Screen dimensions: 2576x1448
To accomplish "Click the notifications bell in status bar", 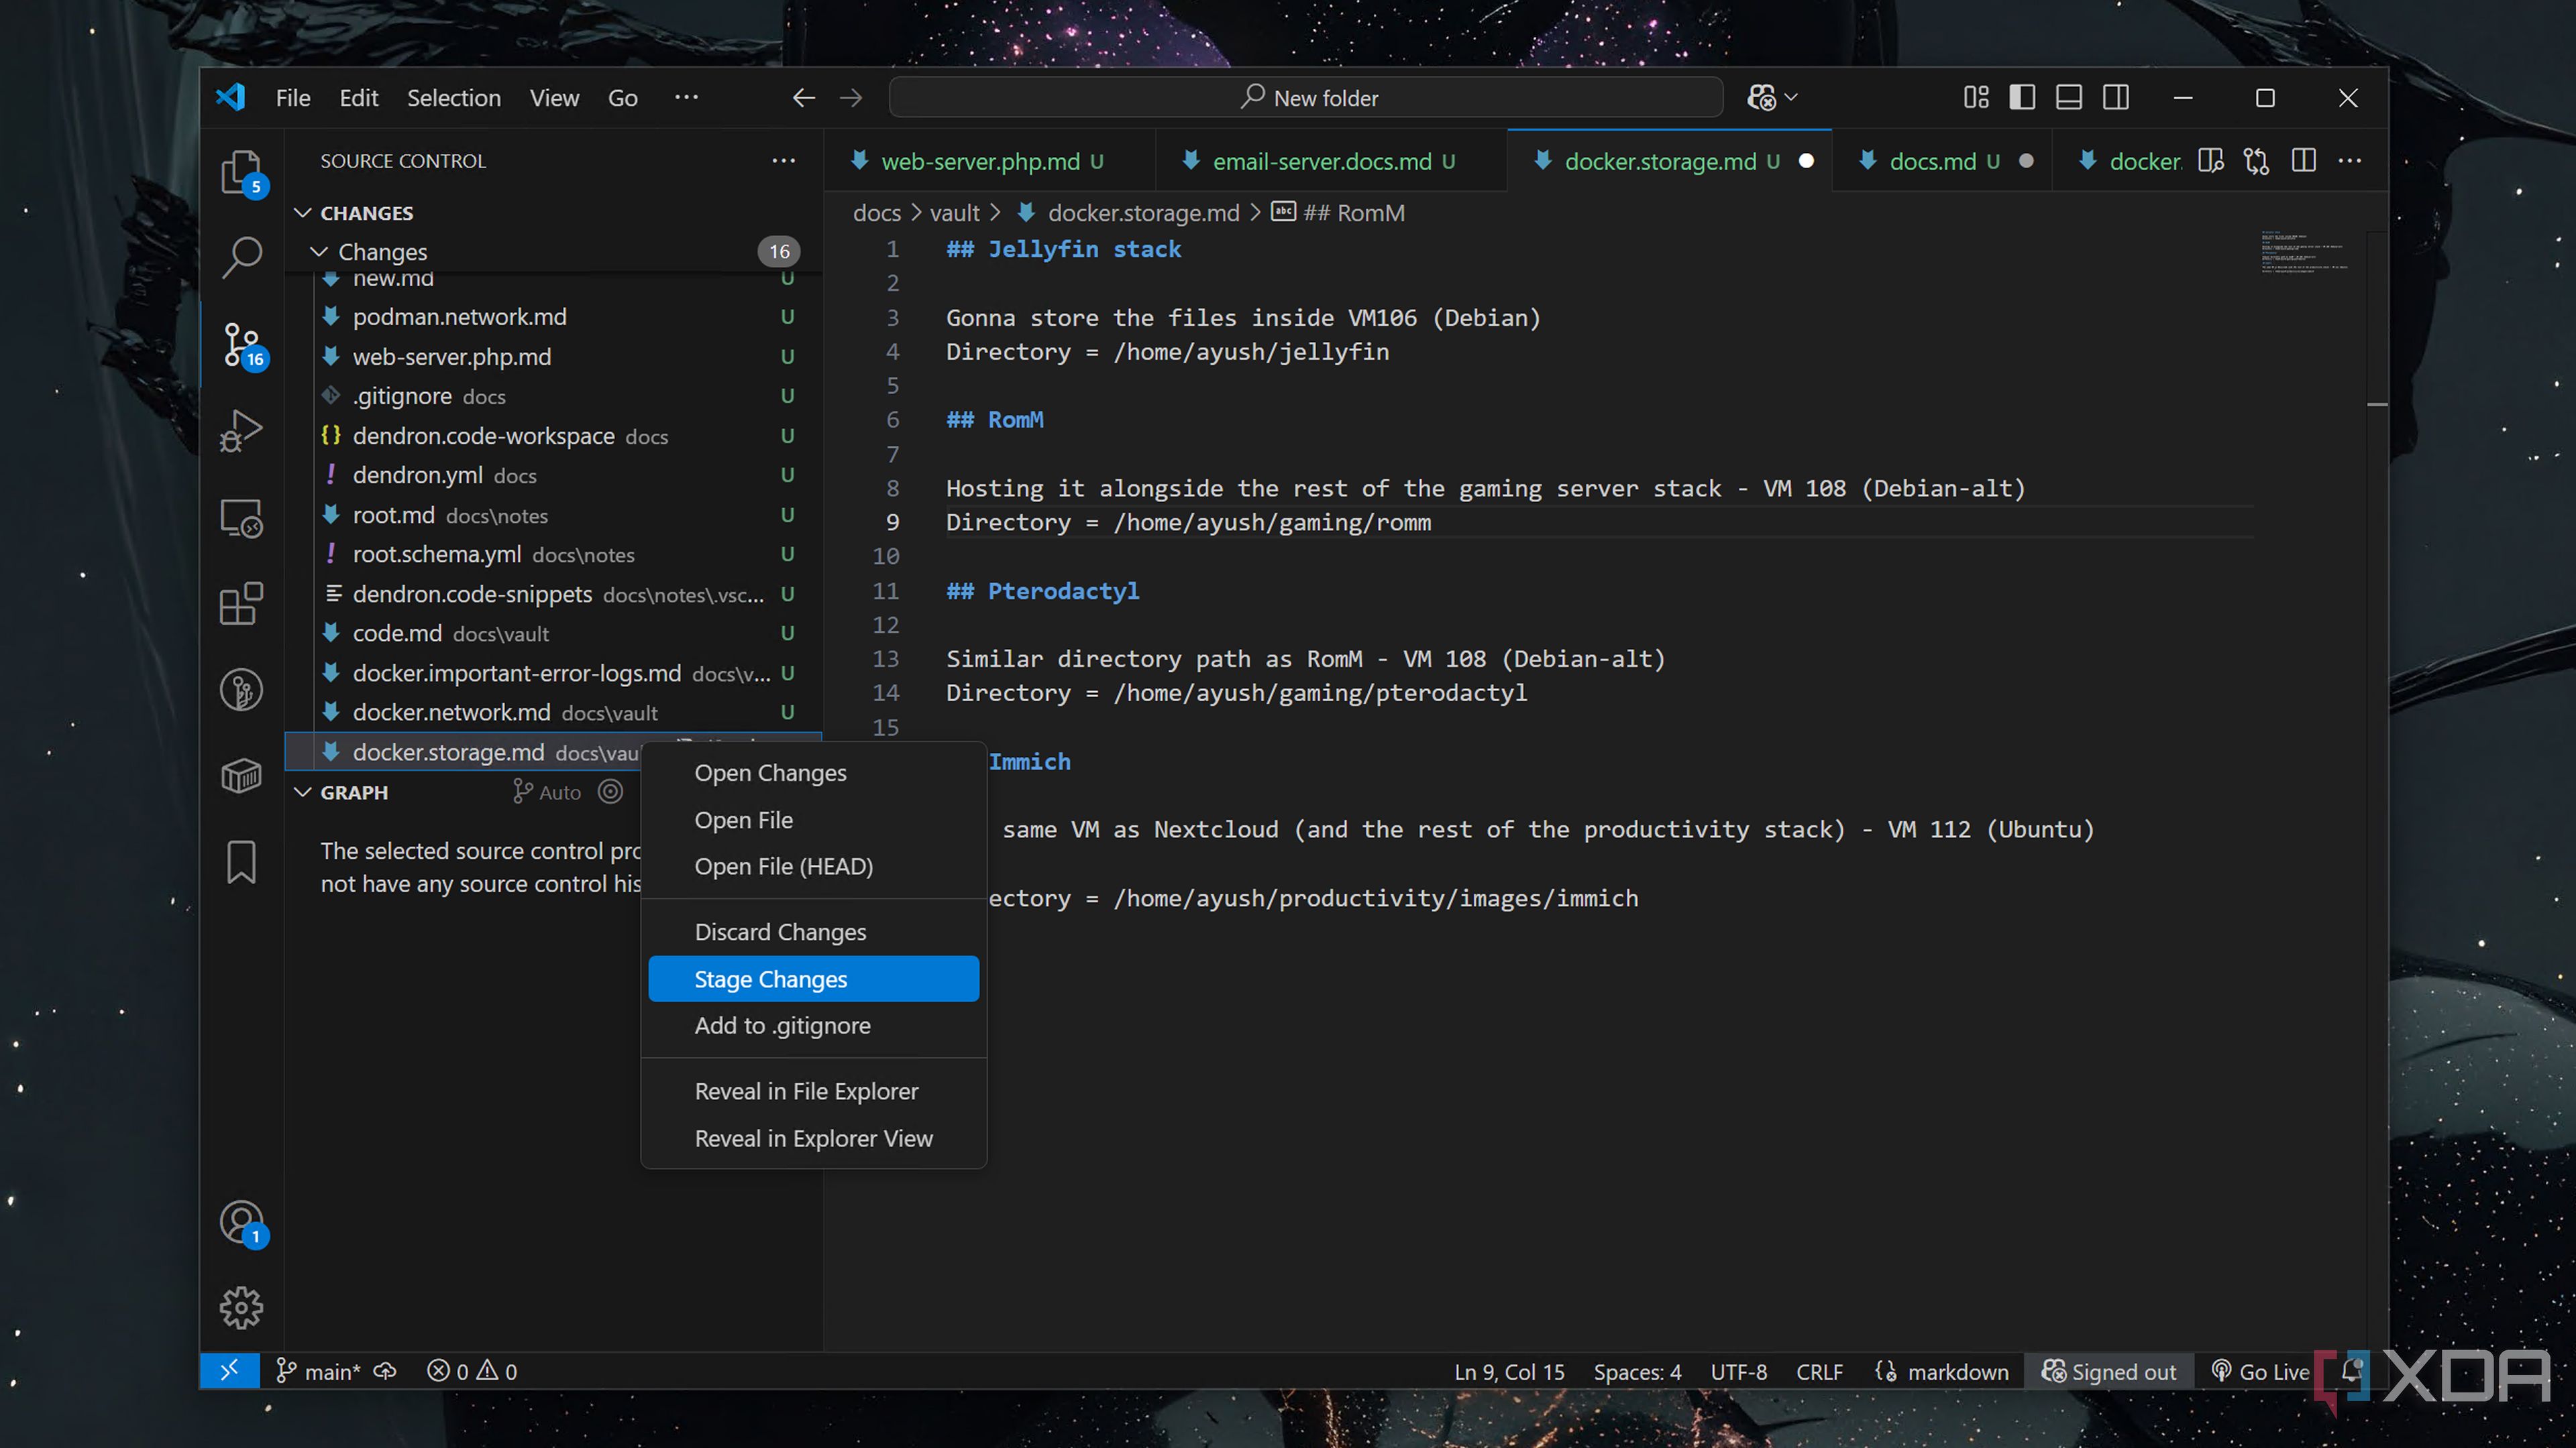I will [2351, 1371].
